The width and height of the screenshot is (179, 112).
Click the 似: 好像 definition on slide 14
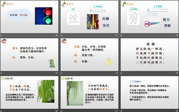coord(81,61)
